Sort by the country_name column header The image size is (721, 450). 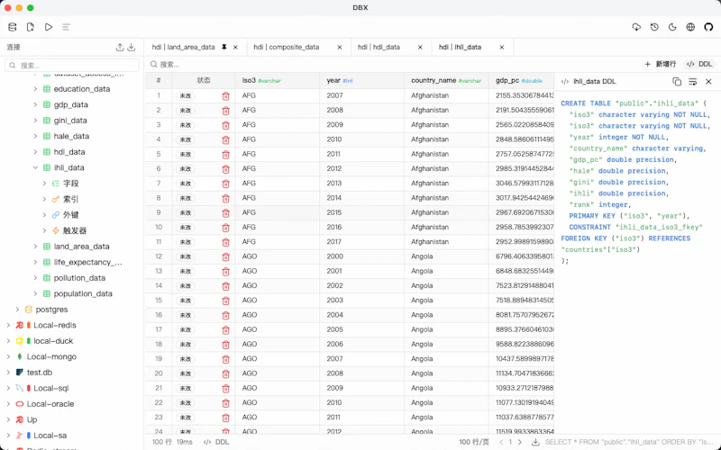pyautogui.click(x=446, y=80)
